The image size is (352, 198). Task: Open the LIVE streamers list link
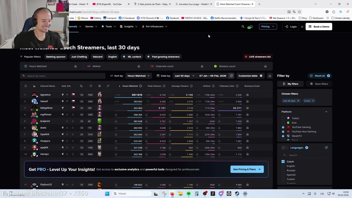pyautogui.click(x=258, y=57)
